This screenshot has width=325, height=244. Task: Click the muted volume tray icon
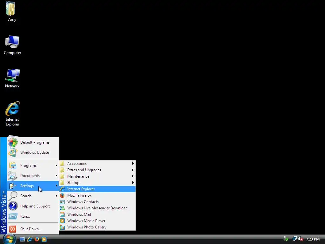301,239
